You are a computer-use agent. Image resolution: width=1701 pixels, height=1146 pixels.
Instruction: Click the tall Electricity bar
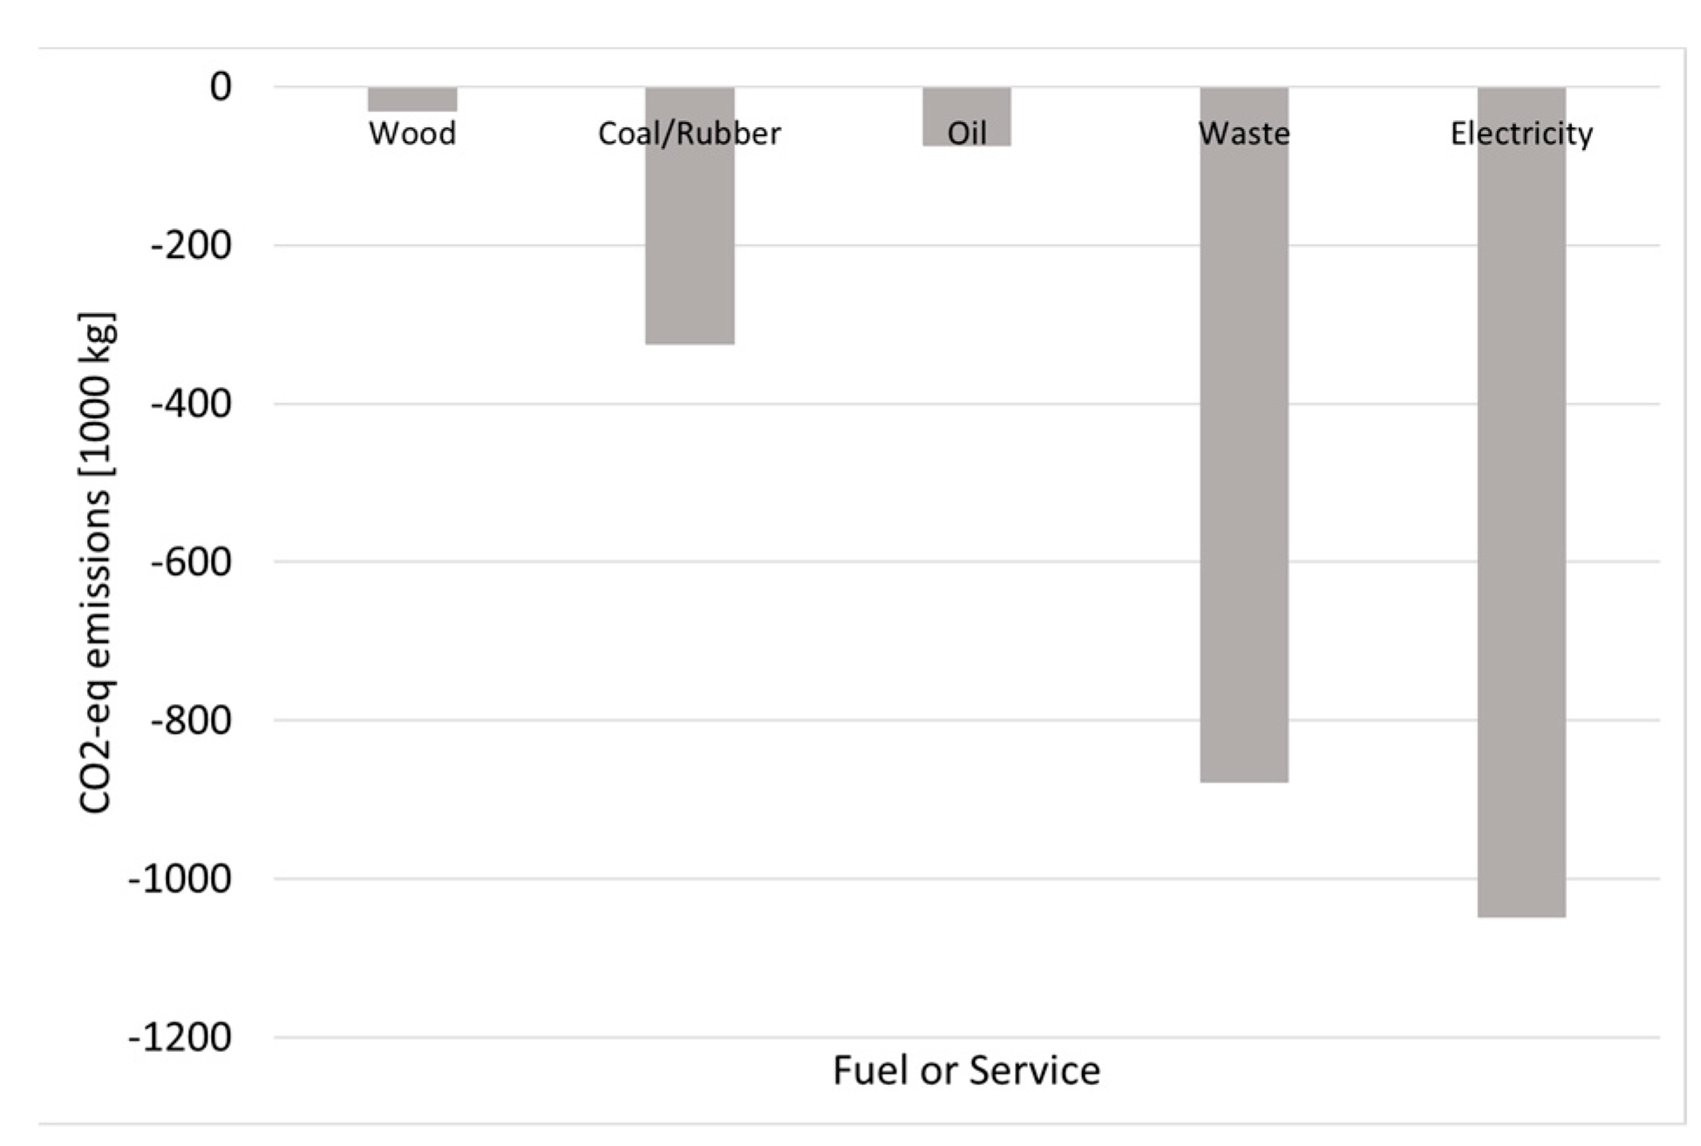pyautogui.click(x=1521, y=523)
